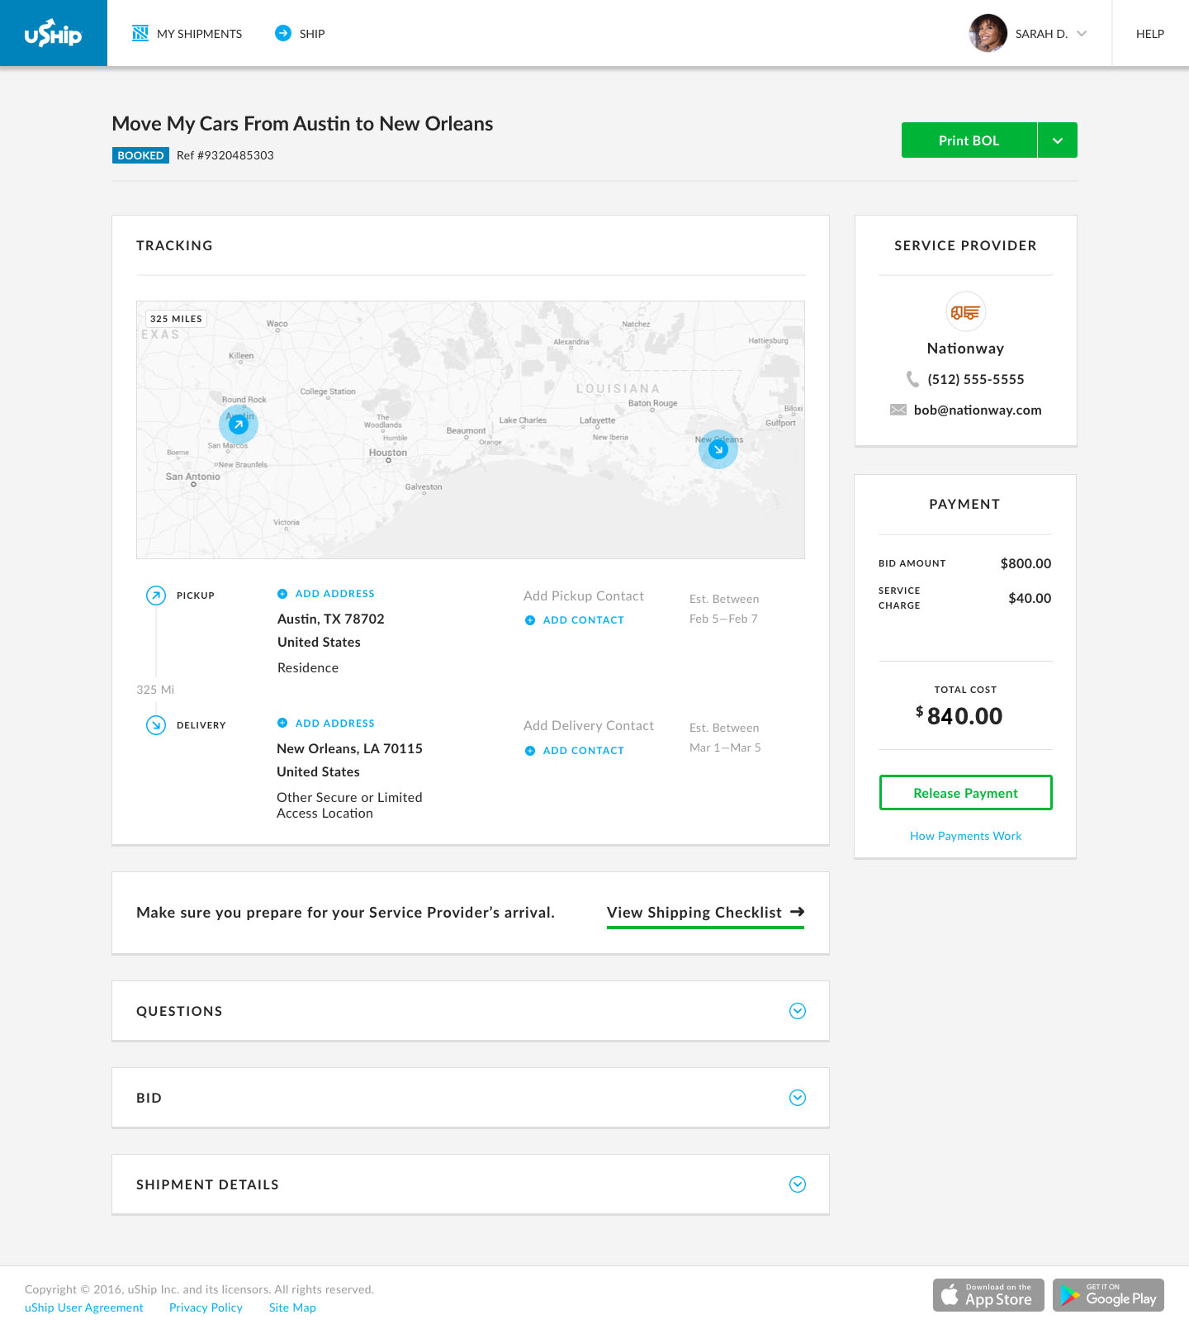Download from the Apple App Store badge
Image resolution: width=1189 pixels, height=1324 pixels.
pyautogui.click(x=988, y=1295)
